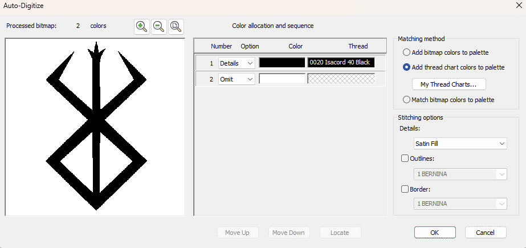Select Add thread chart colors to palette

tap(454, 67)
